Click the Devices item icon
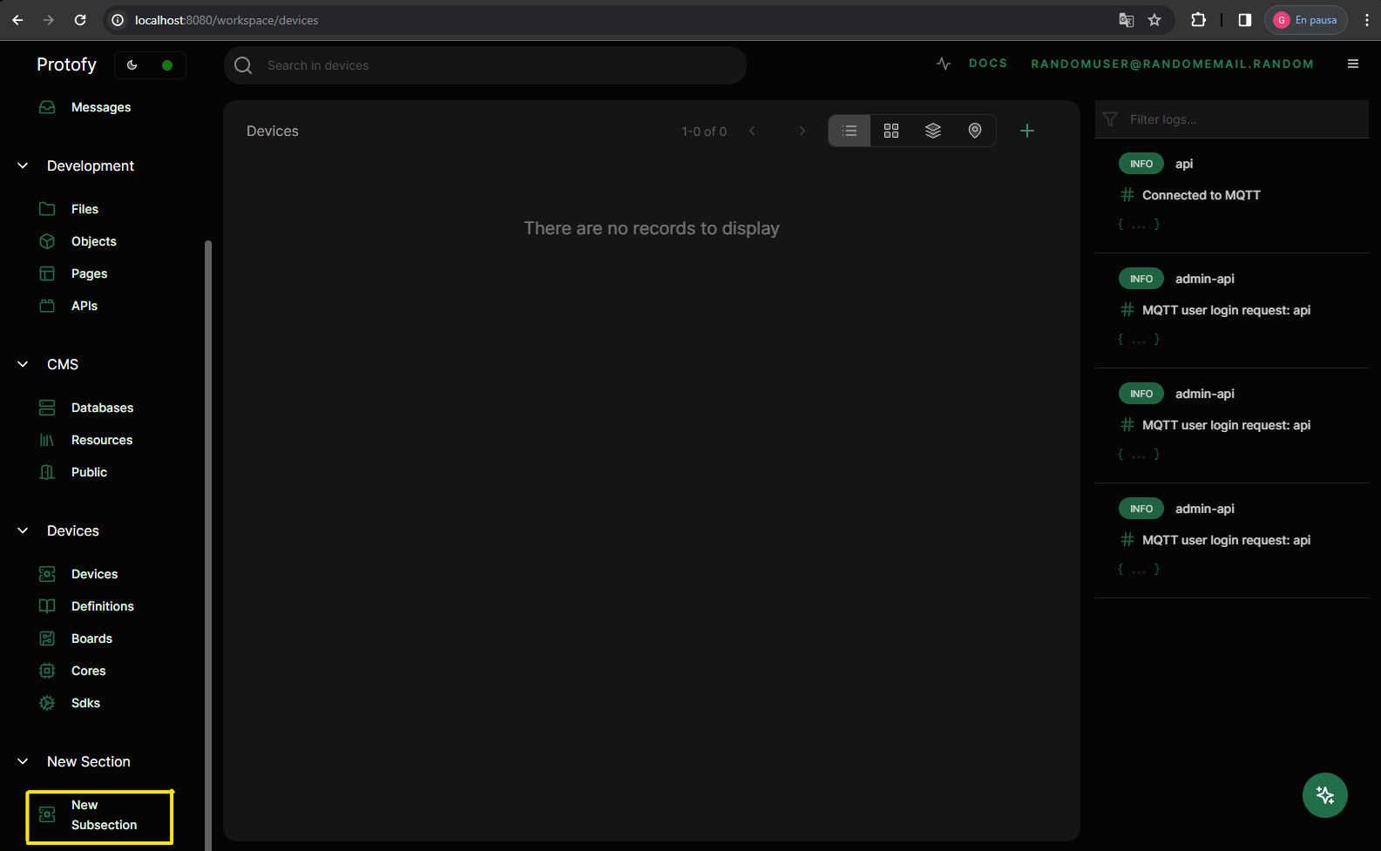The image size is (1381, 851). tap(47, 574)
